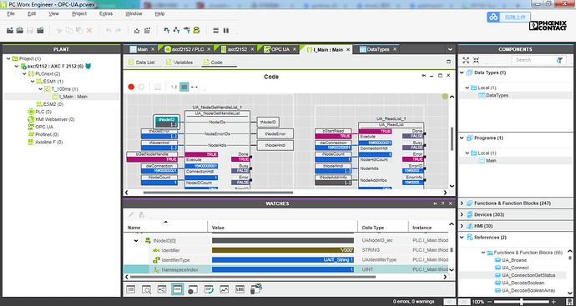
Task: Click the Value column header in Watches
Action: pyautogui.click(x=282, y=228)
